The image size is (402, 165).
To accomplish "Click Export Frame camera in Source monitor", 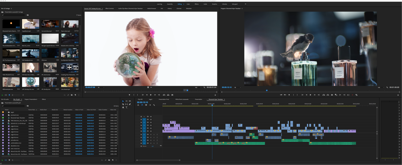I will click(x=172, y=95).
